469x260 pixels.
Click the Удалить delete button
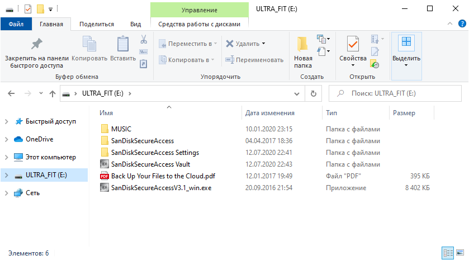(x=243, y=44)
